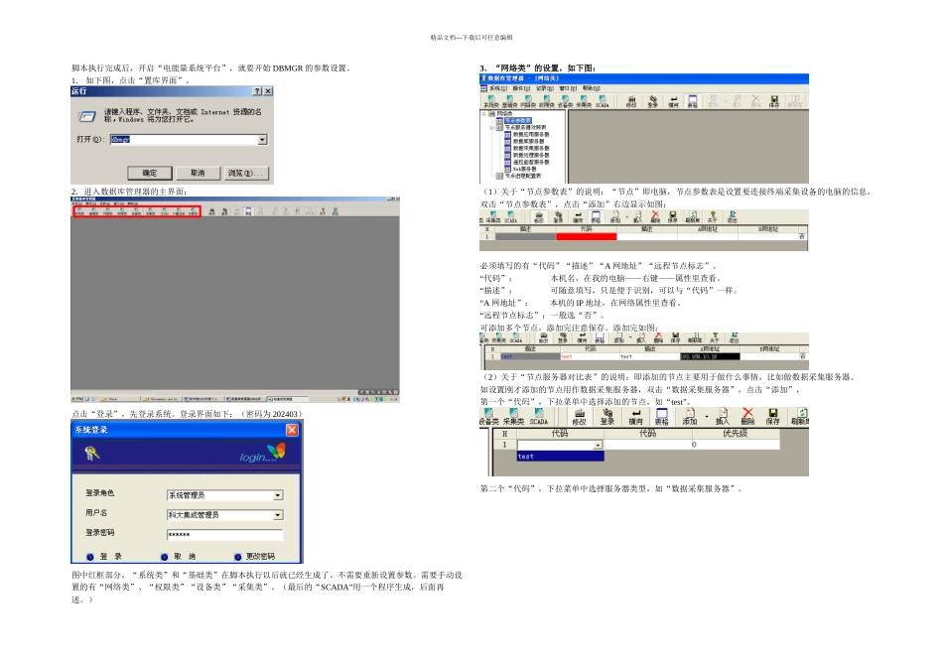Click 插入 icon above the red 代码 cell
This screenshot has width=943, height=667.
point(638,217)
